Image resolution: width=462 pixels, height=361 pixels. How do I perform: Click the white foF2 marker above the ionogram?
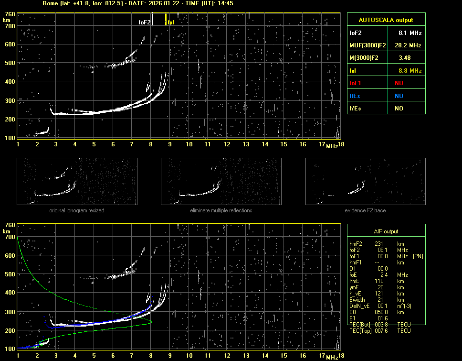pos(152,20)
